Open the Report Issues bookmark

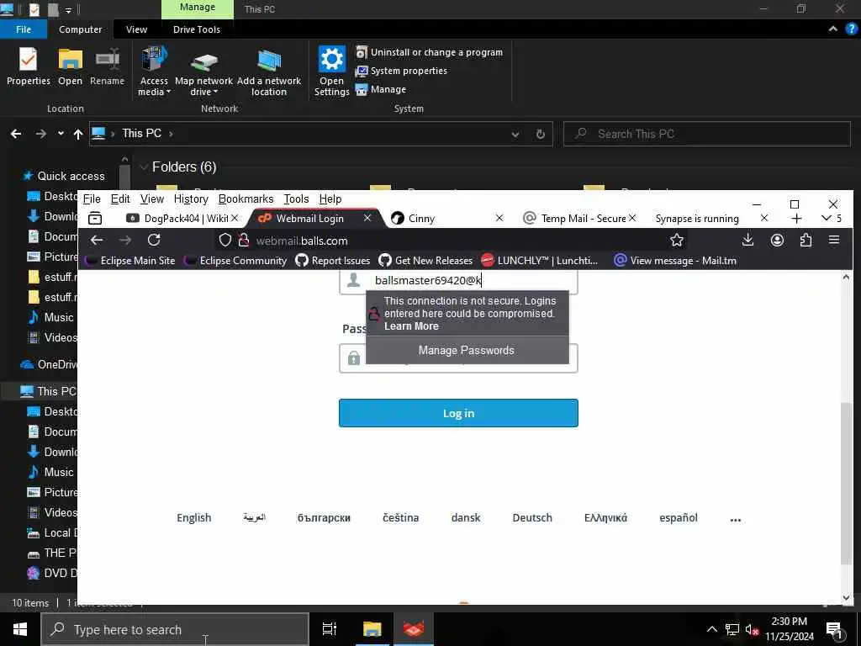point(333,261)
